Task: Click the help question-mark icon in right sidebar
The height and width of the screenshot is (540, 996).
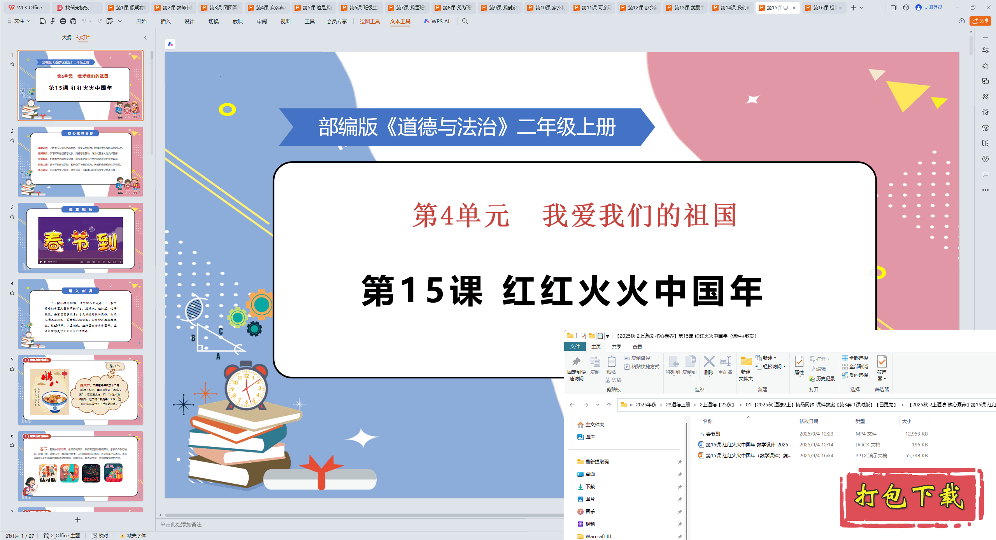Action: [985, 159]
